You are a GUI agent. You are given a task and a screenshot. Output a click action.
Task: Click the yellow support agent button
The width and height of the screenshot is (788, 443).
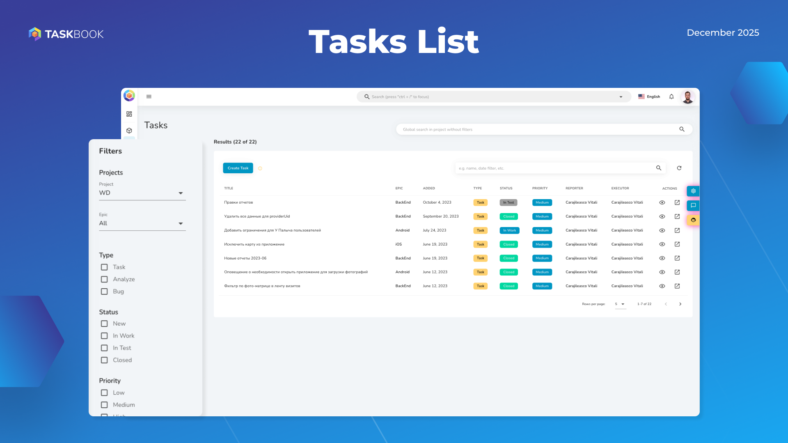(693, 220)
